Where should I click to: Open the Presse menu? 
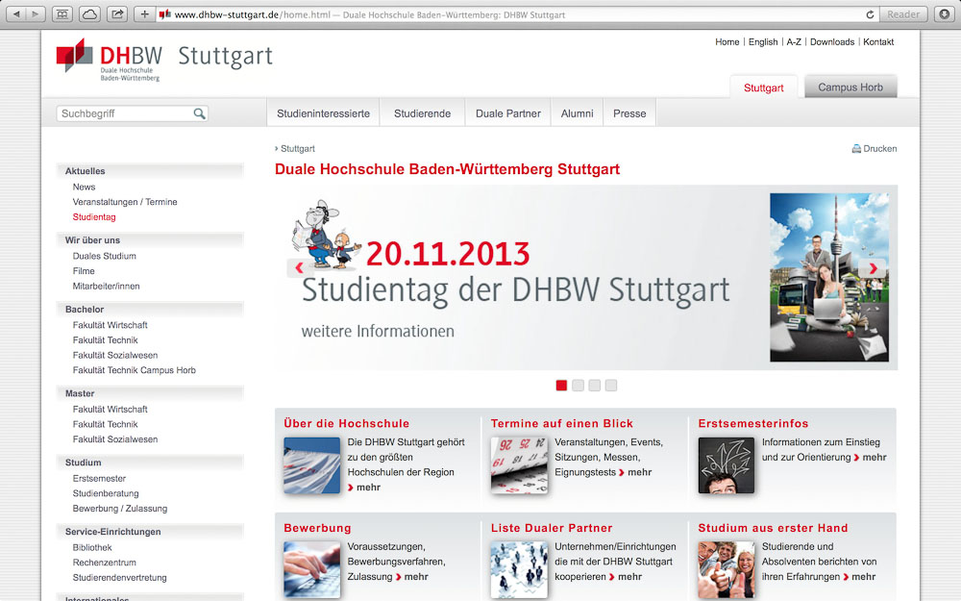click(629, 113)
